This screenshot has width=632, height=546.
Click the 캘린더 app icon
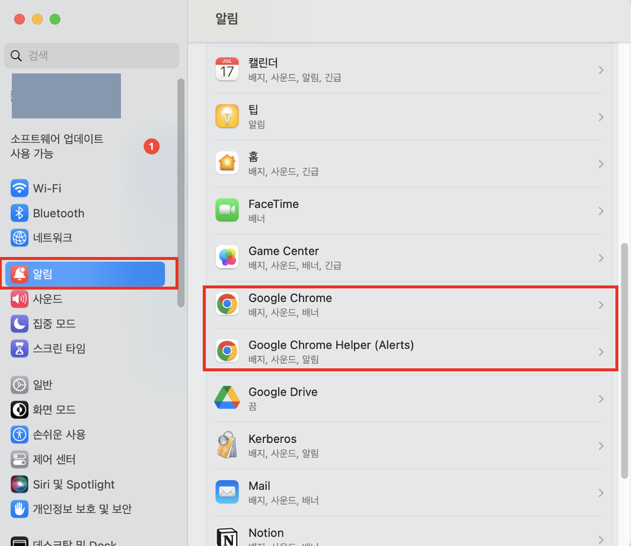227,69
